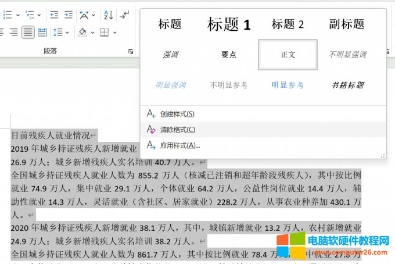Click the line and paragraph spacing icon
The width and height of the screenshot is (395, 264).
coord(58,33)
